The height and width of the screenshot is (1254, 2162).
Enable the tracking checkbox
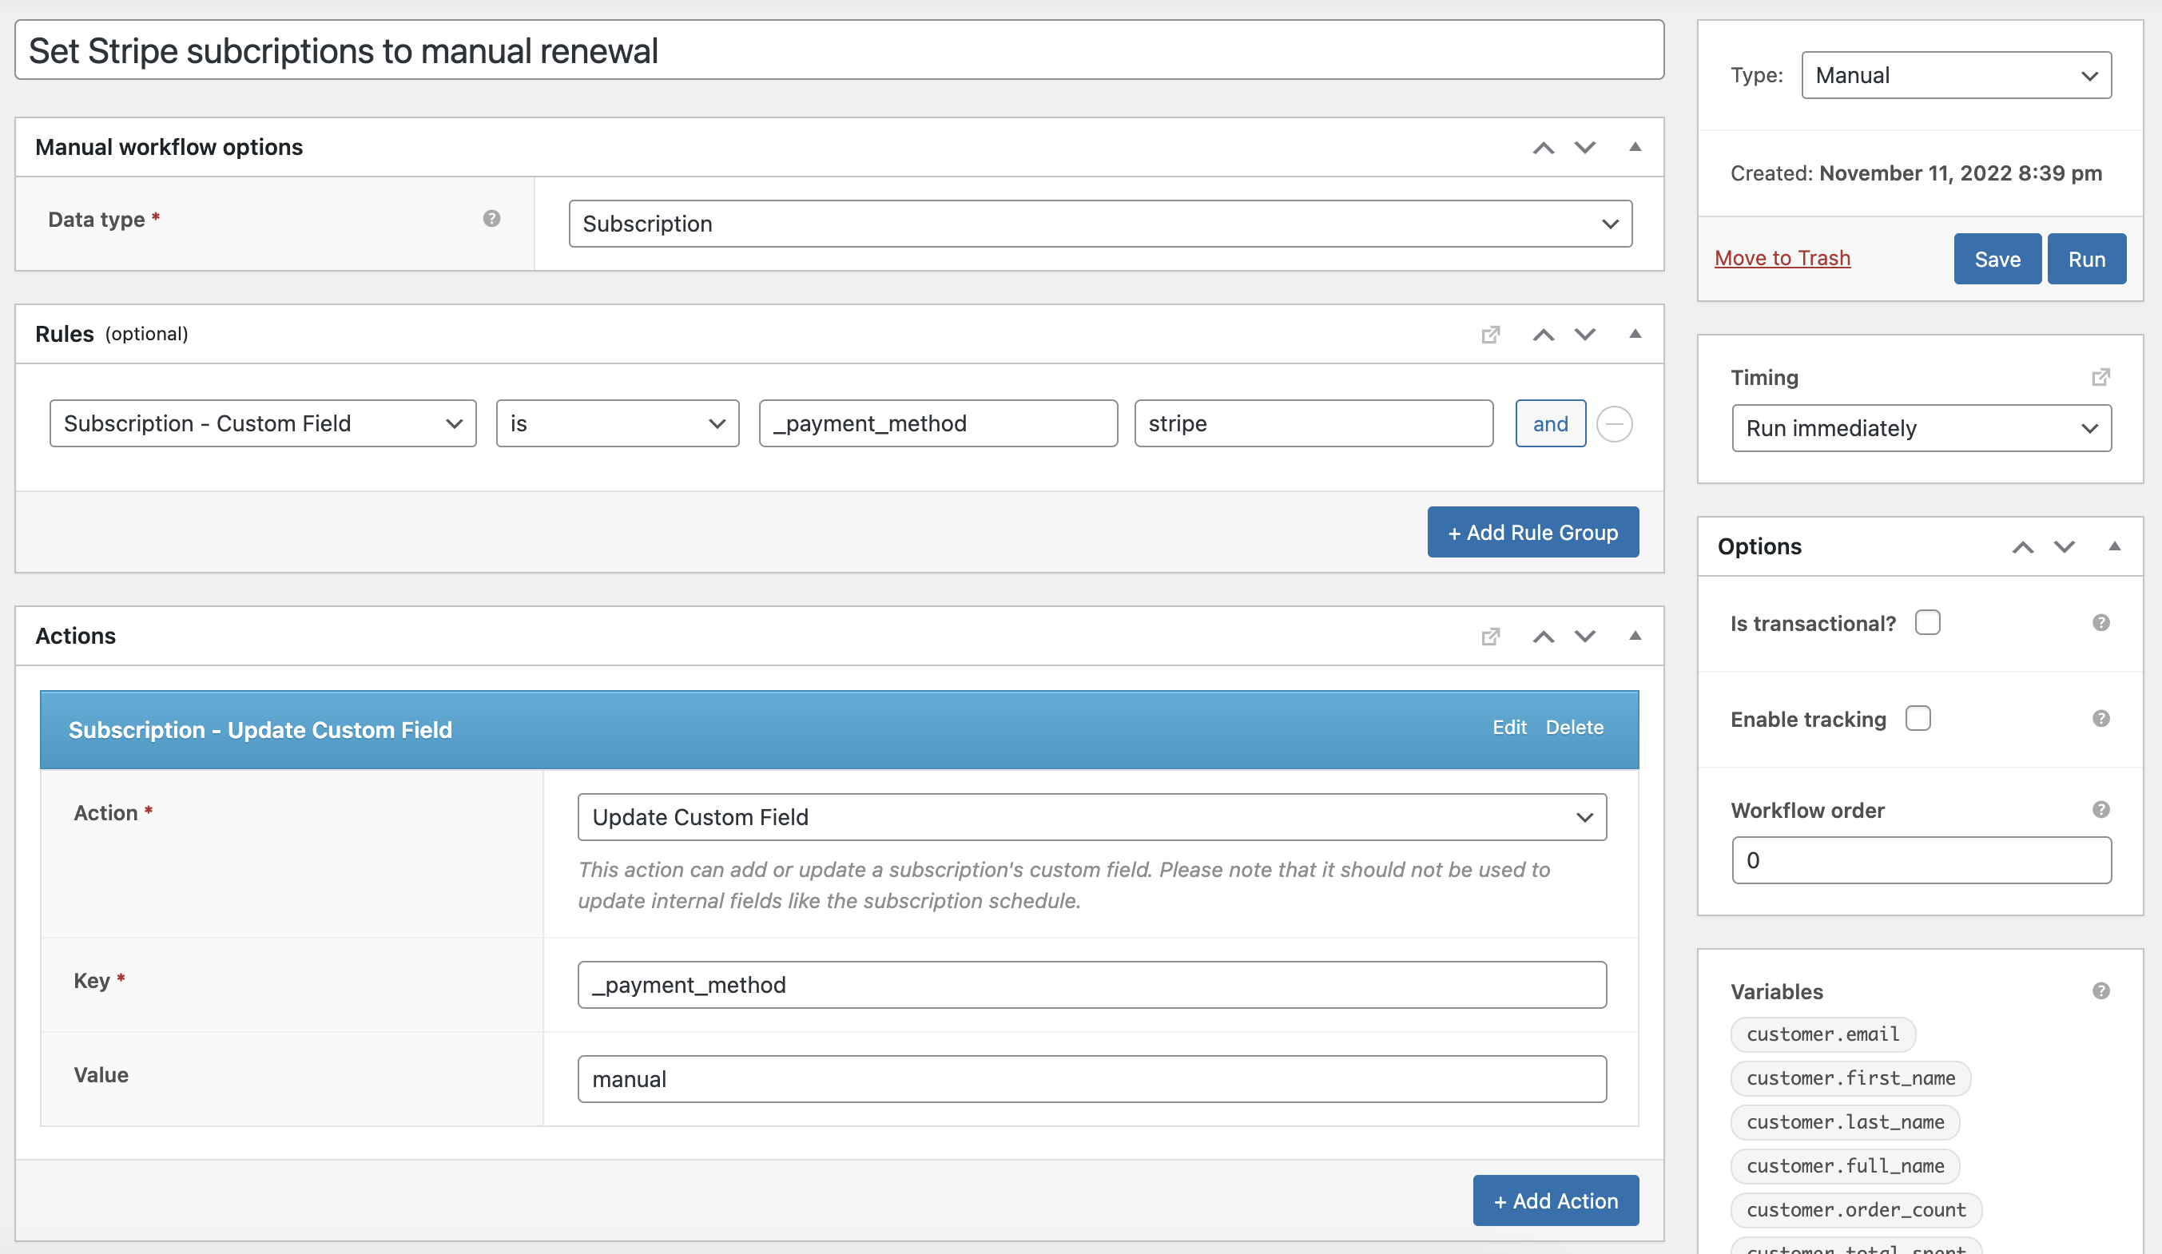pos(1918,719)
